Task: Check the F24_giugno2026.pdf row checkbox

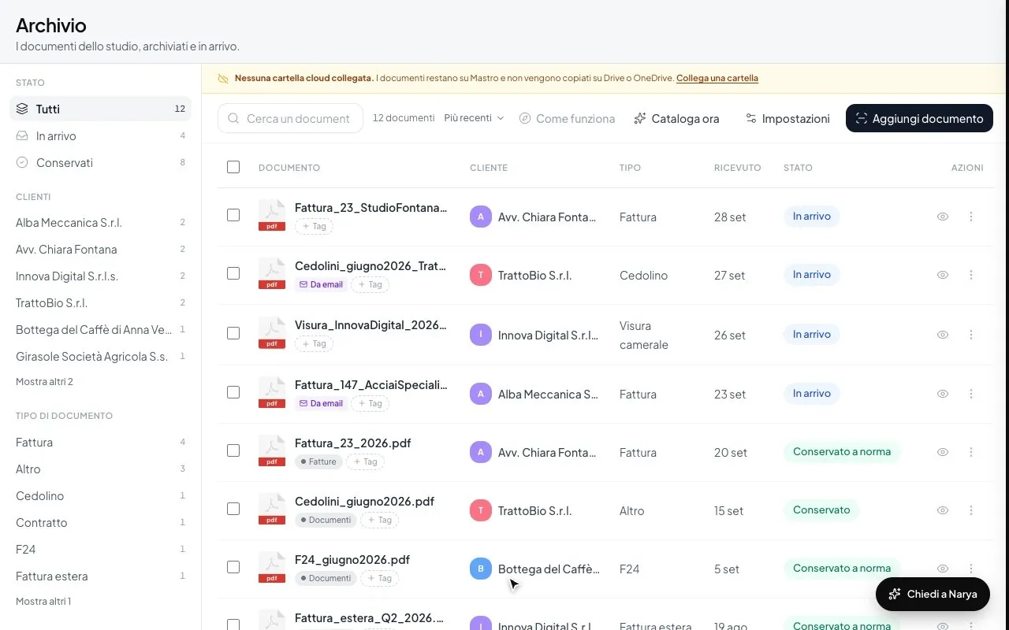Action: [233, 567]
